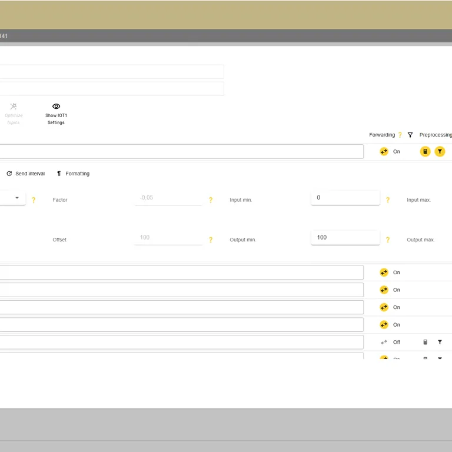The height and width of the screenshot is (452, 452).
Task: Toggle forwarding in On row directly above Off row
Action: [x=384, y=325]
